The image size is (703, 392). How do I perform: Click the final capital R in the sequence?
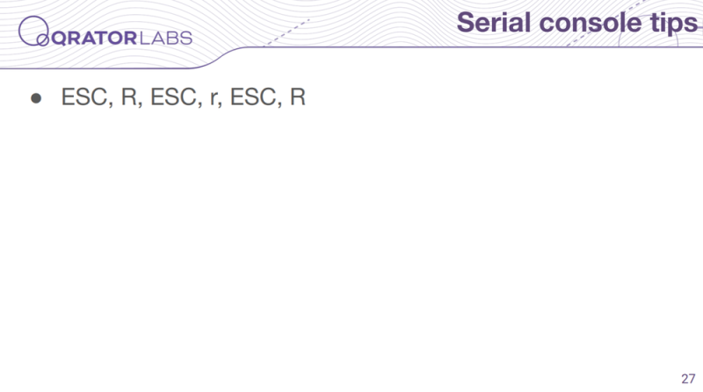[x=298, y=97]
